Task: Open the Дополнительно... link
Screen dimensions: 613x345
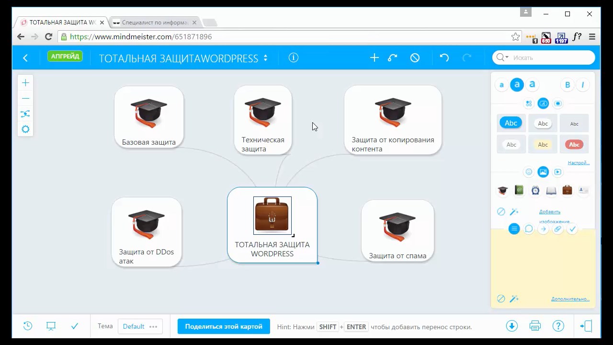Action: tap(570, 299)
